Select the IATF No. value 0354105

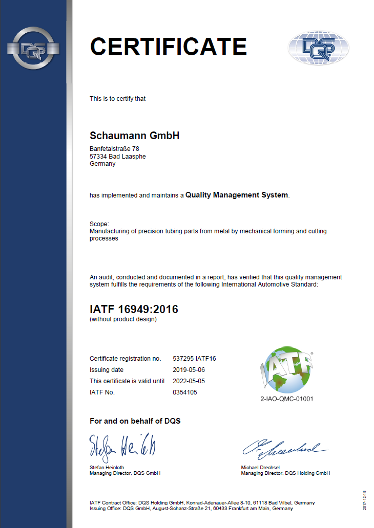point(185,392)
